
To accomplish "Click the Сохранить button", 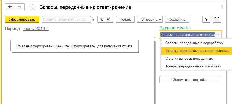I will (177, 19).
